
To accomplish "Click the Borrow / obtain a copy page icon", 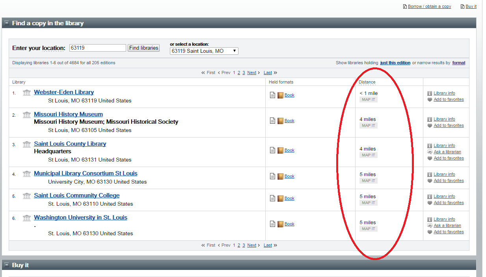I will tap(404, 6).
